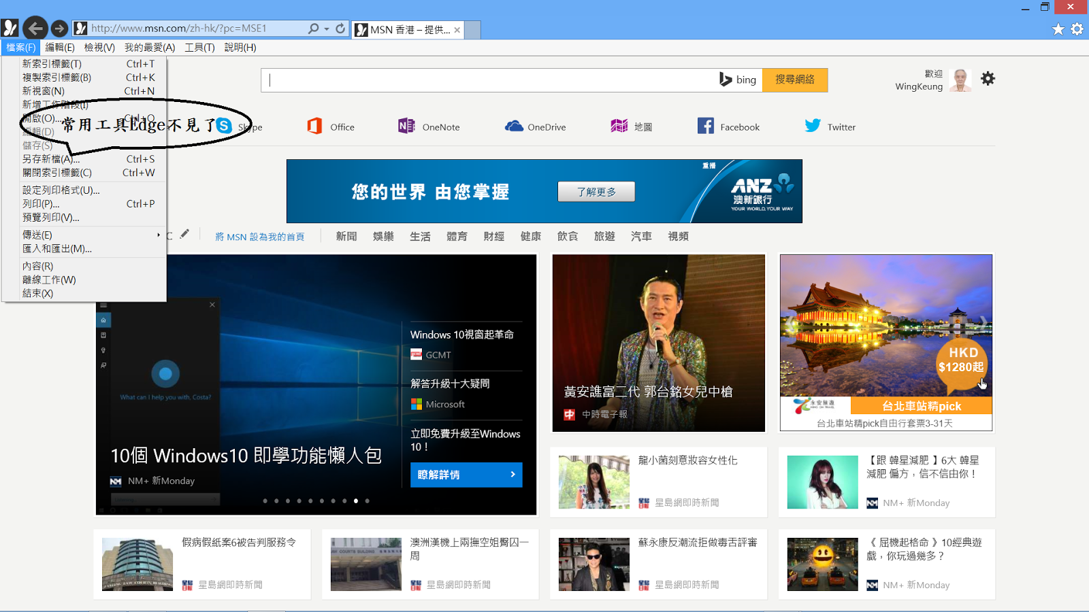The width and height of the screenshot is (1089, 612).
Task: Open the 地圖 maps icon
Action: tap(619, 126)
